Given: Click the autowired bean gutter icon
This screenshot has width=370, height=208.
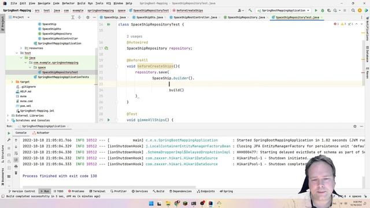Looking at the screenshot, I should point(106,48).
